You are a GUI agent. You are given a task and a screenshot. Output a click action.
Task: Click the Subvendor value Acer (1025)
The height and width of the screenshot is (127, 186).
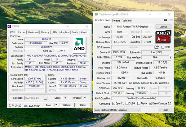click(156, 52)
